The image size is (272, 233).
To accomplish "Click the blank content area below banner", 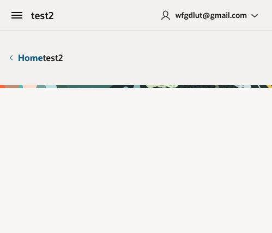I will pos(136,161).
